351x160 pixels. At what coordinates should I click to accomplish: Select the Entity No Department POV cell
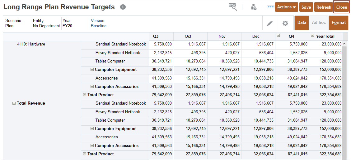click(47, 23)
